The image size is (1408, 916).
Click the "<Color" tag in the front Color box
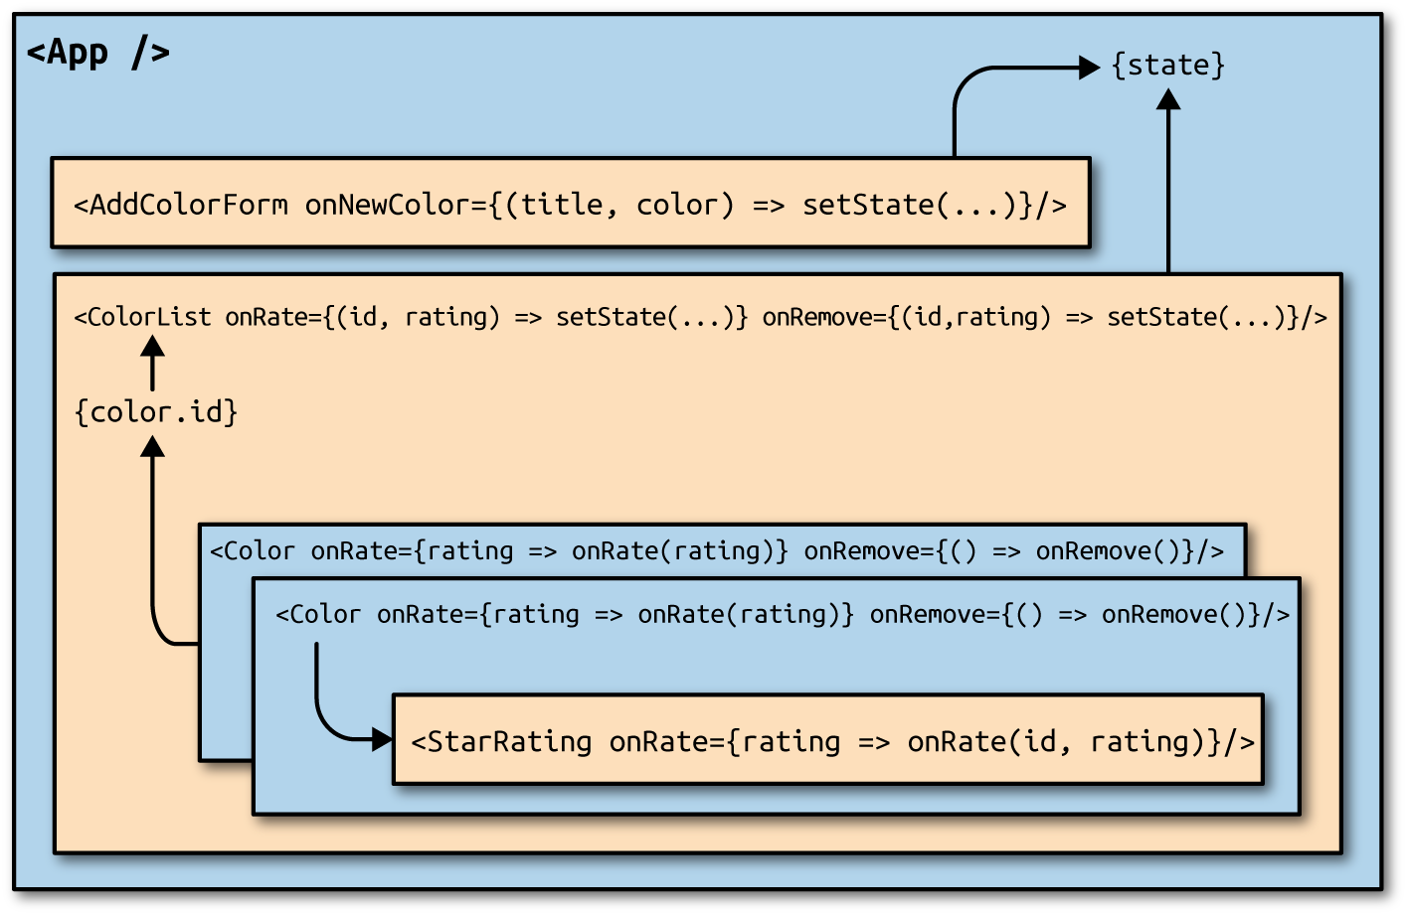318,615
